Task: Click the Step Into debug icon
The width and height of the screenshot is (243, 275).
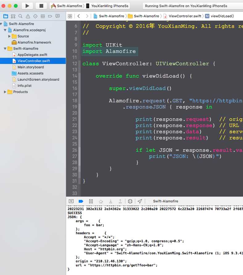Action: [x=111, y=201]
